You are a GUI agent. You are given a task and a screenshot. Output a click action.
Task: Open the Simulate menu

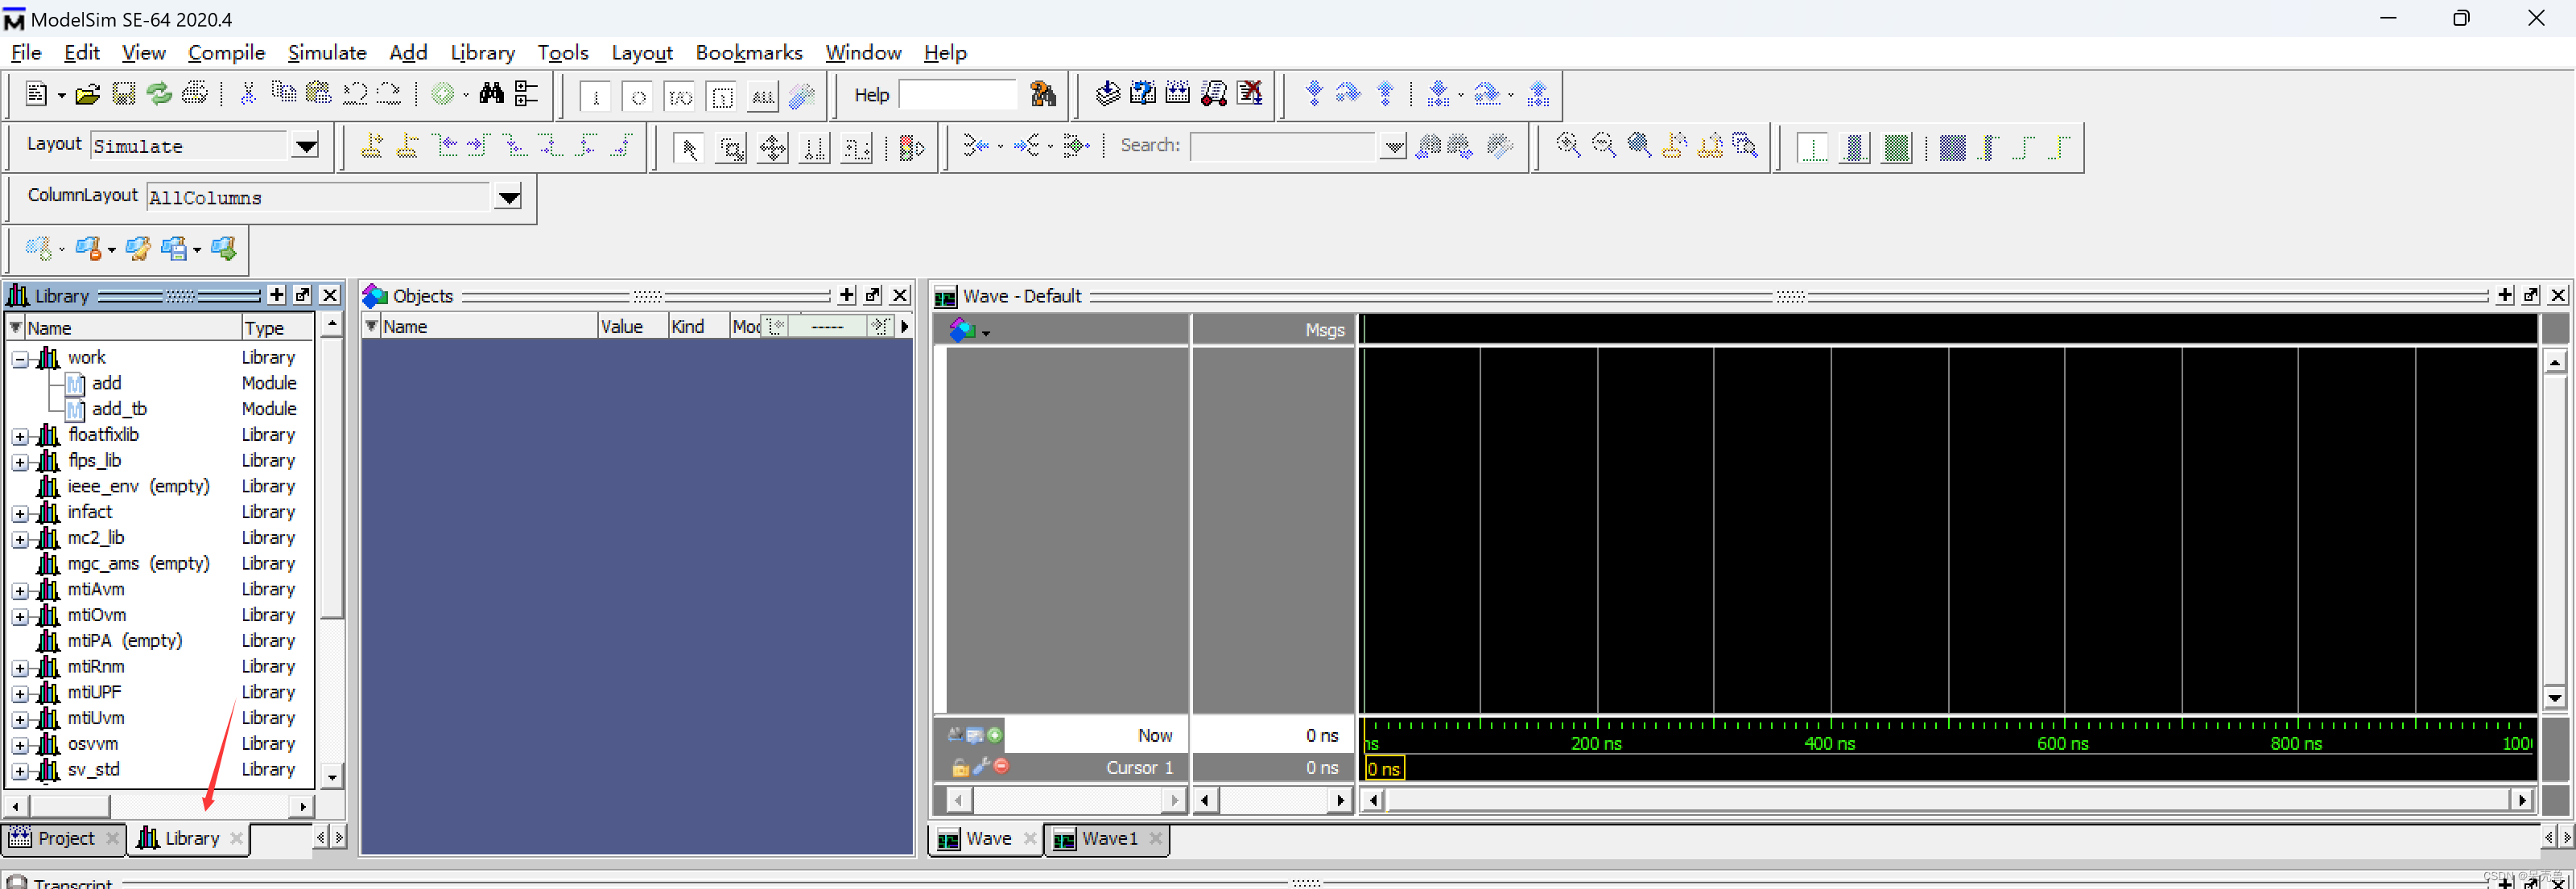click(x=326, y=53)
